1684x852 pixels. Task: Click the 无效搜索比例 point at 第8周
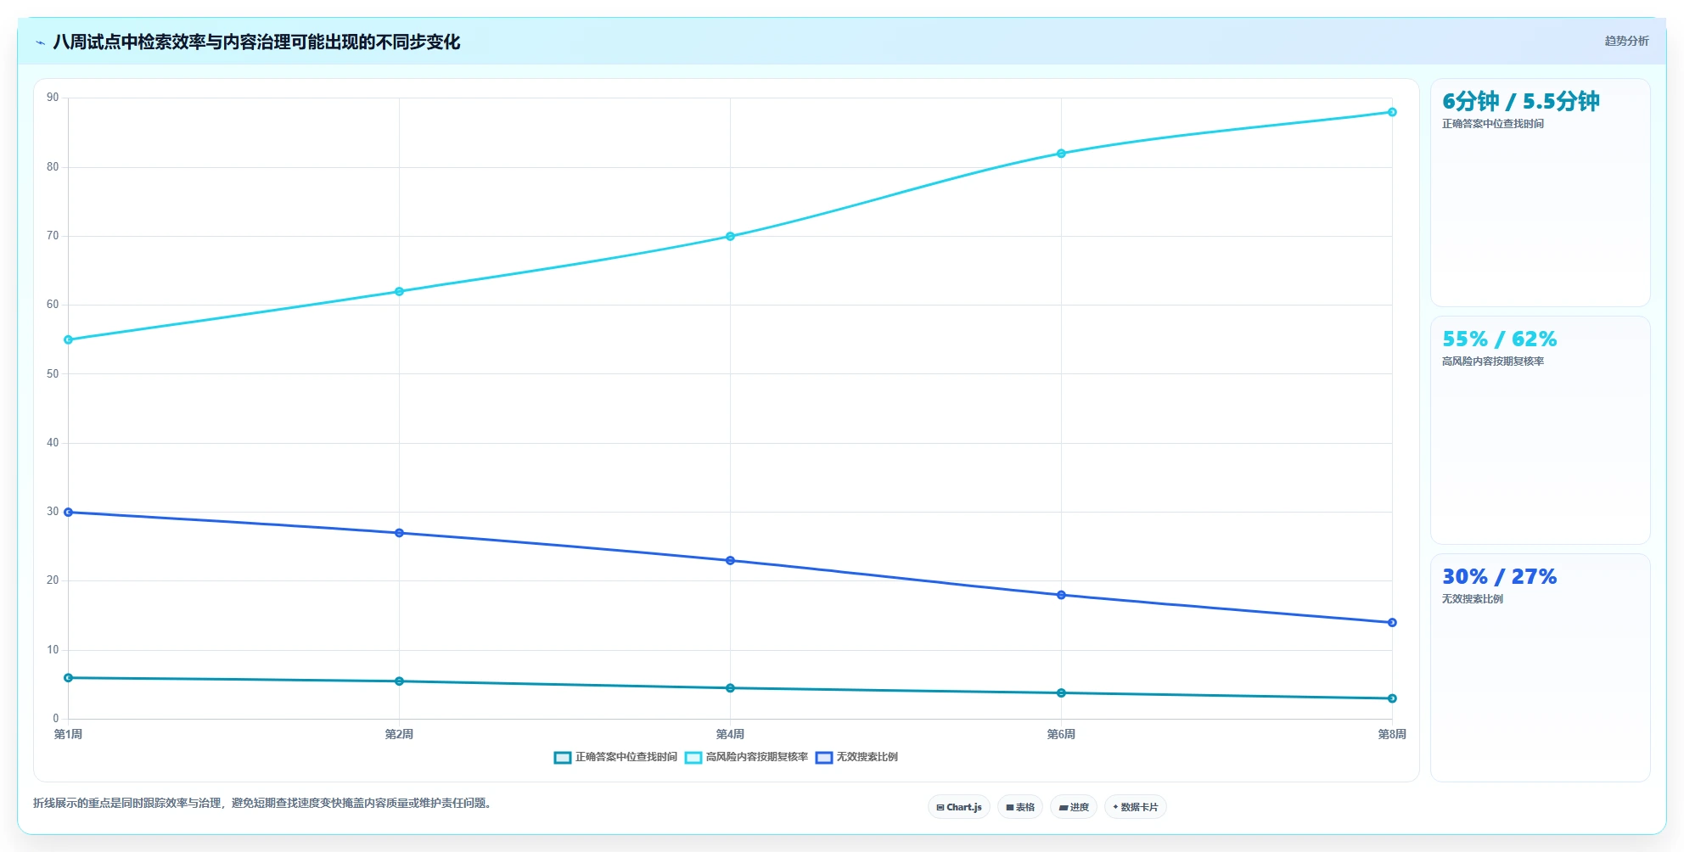(x=1392, y=622)
